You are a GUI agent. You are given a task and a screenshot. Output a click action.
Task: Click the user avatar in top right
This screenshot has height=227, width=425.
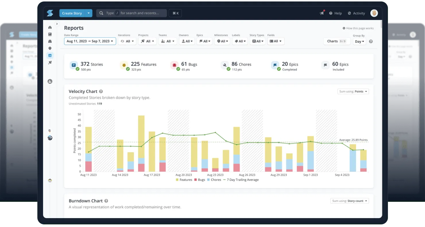pos(374,13)
